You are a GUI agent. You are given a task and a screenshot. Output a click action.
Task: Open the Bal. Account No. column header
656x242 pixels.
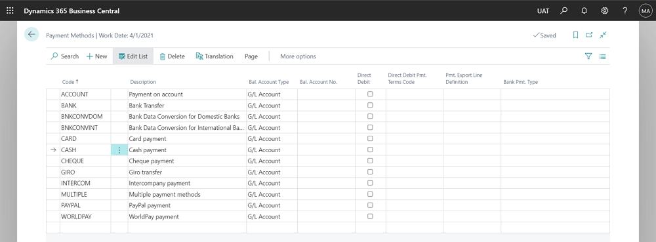click(318, 82)
